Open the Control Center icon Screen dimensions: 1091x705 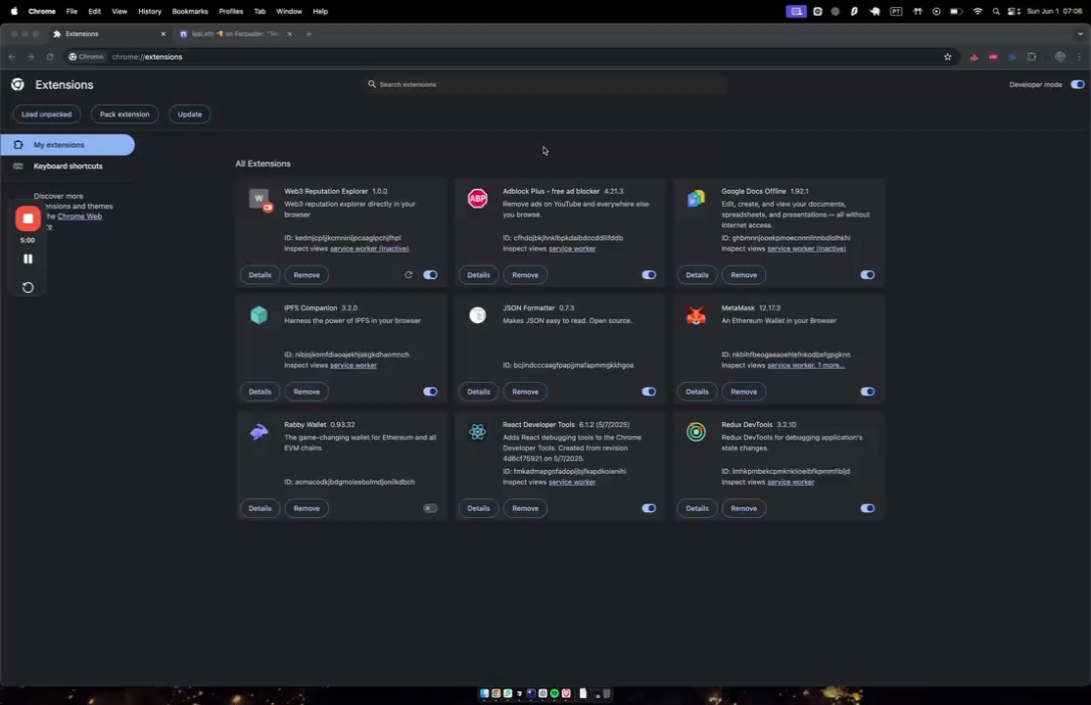pyautogui.click(x=1014, y=11)
